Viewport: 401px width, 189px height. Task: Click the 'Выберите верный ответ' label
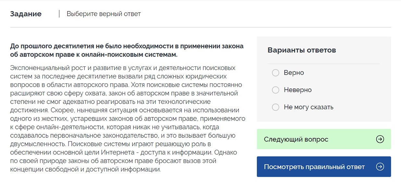point(104,14)
